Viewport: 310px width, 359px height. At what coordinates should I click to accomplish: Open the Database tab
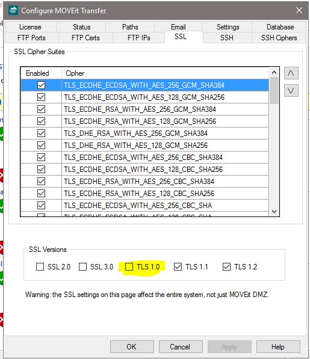coord(281,27)
